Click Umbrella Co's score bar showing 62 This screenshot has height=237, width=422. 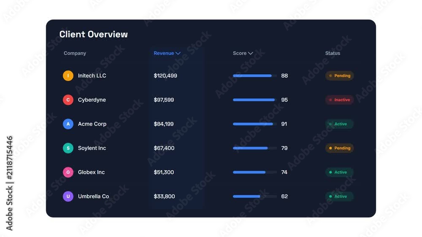point(254,197)
